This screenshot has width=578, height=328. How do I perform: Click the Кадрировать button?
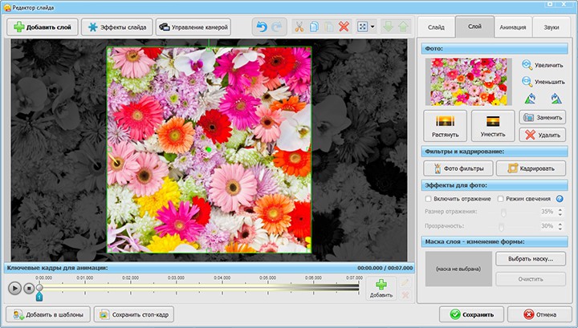(x=531, y=168)
